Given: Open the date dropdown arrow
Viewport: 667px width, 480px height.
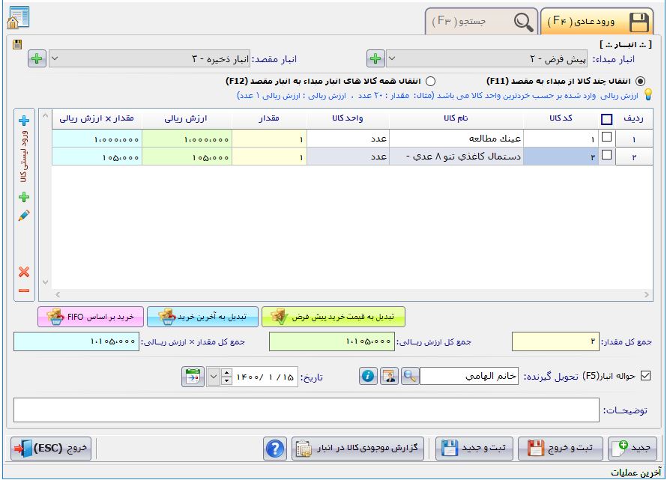Looking at the screenshot, I should (x=227, y=376).
